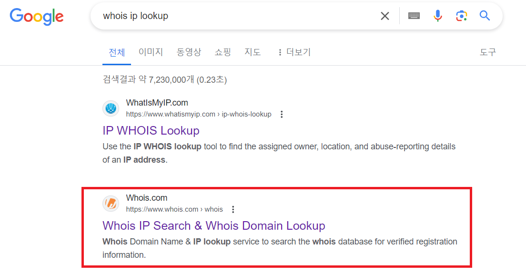Screen dimensions: 526x273
Task: Open Whois.com orange favicon icon
Action: [111, 204]
